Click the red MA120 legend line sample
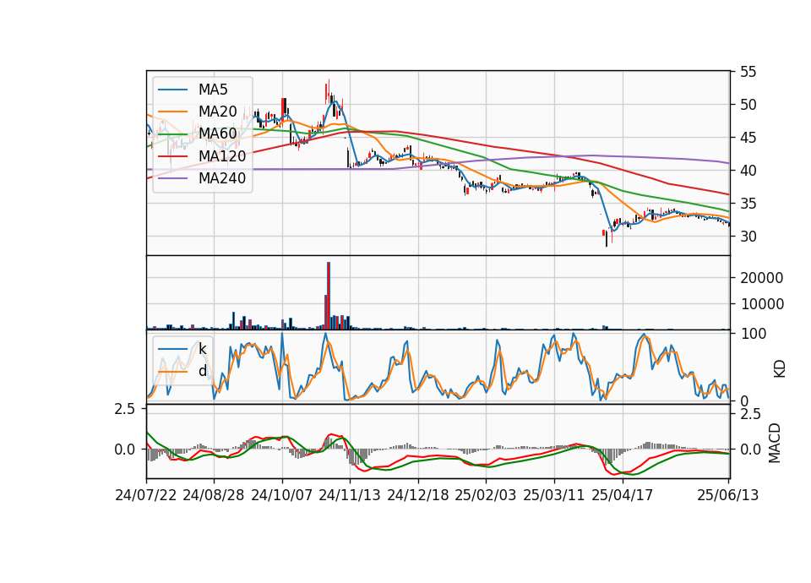Viewport: 811px width, 583px height. 172,156
